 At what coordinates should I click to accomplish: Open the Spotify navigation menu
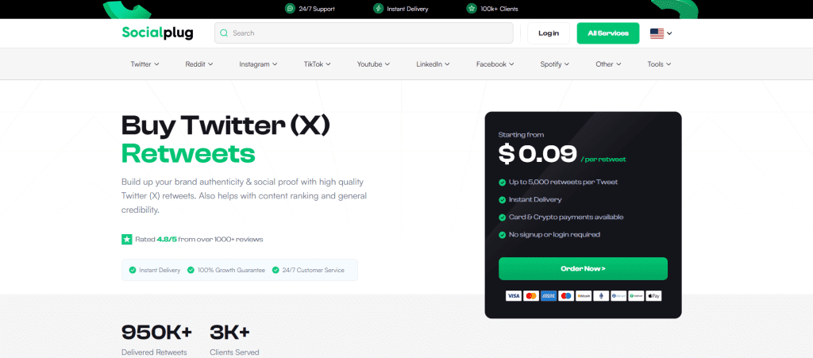click(555, 64)
